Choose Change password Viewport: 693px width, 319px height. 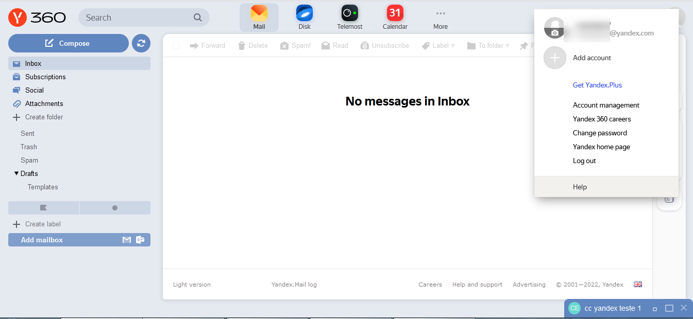[x=600, y=133]
